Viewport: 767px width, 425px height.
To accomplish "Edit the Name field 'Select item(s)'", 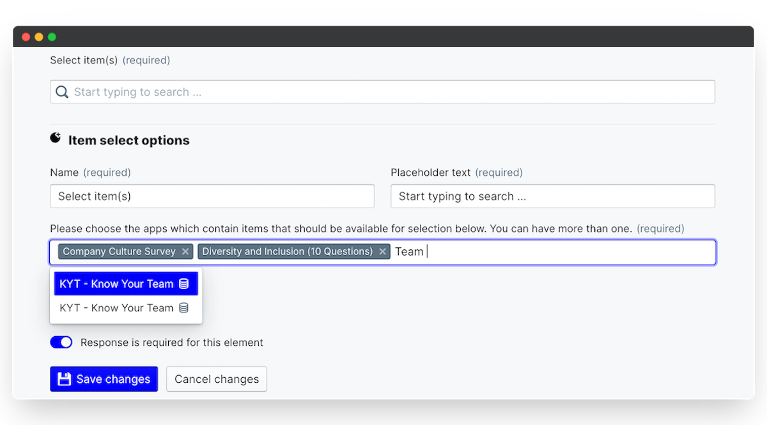I will click(212, 196).
